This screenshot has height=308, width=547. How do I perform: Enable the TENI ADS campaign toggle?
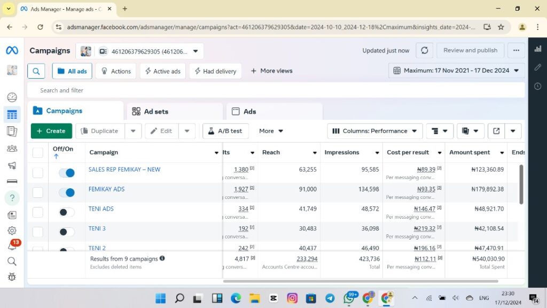coord(67,212)
